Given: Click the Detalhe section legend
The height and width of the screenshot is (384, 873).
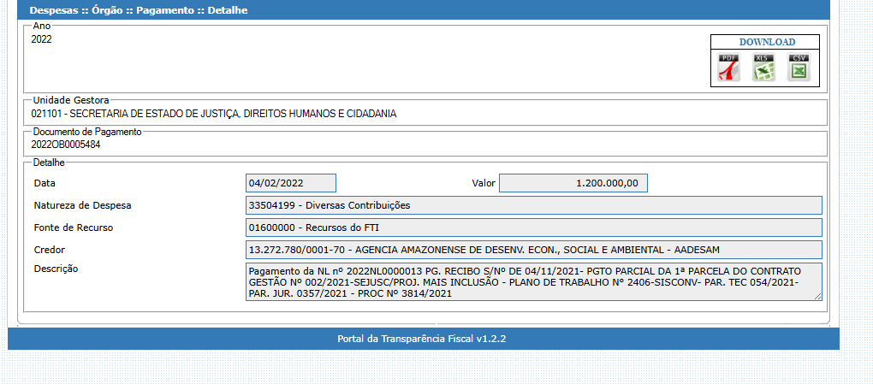Looking at the screenshot, I should (x=49, y=162).
